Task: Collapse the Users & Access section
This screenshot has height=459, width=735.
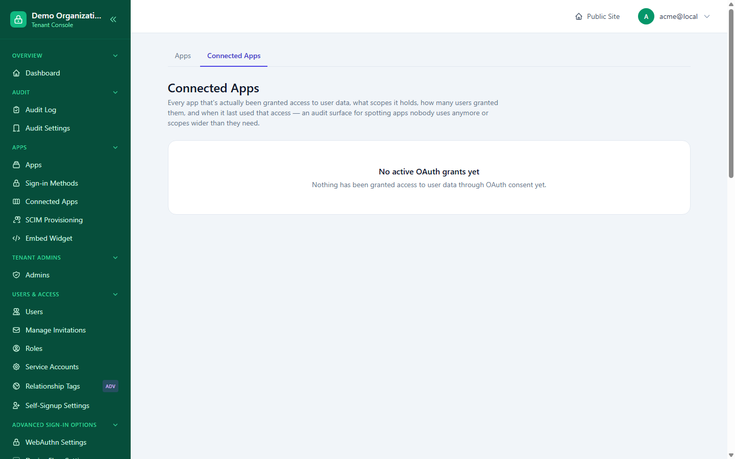Action: [x=115, y=294]
